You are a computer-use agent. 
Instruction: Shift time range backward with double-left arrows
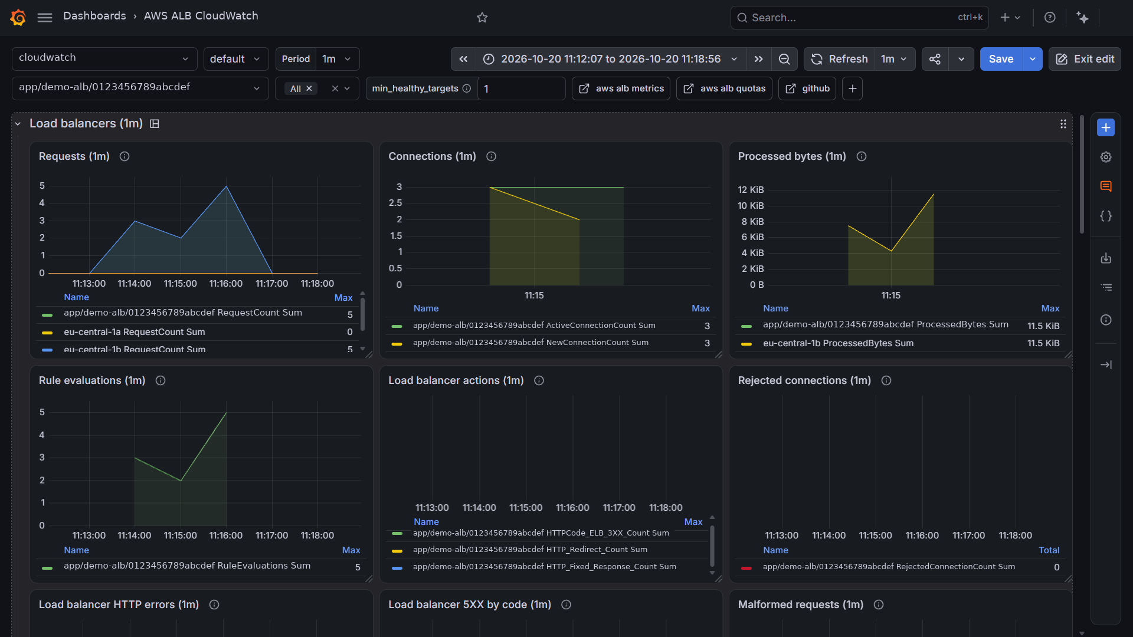click(x=463, y=59)
